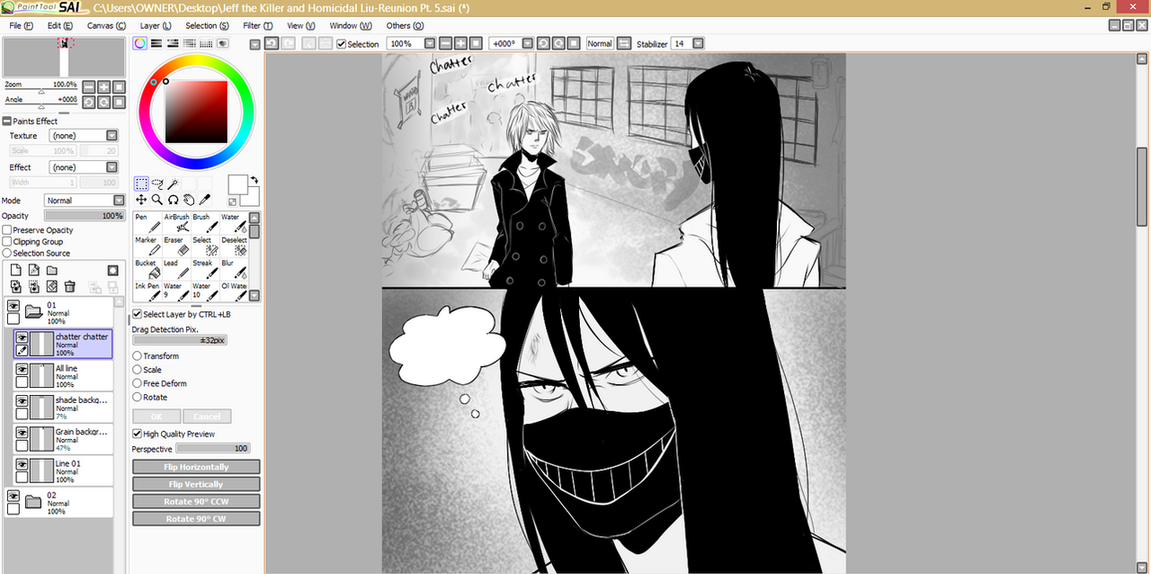1151x574 pixels.
Task: Click Rotate 90° CW button
Action: pyautogui.click(x=196, y=518)
